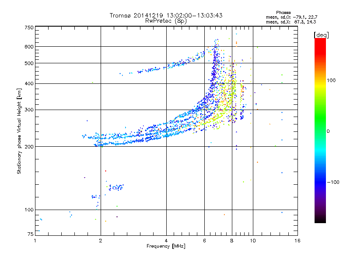This screenshot has height=262, width=350.
Task: Click the colorbar '0' tick label
Action: click(328, 131)
